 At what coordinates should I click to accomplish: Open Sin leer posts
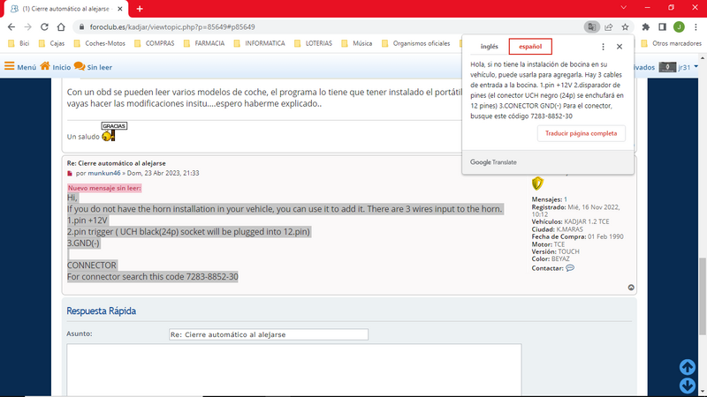tap(93, 67)
